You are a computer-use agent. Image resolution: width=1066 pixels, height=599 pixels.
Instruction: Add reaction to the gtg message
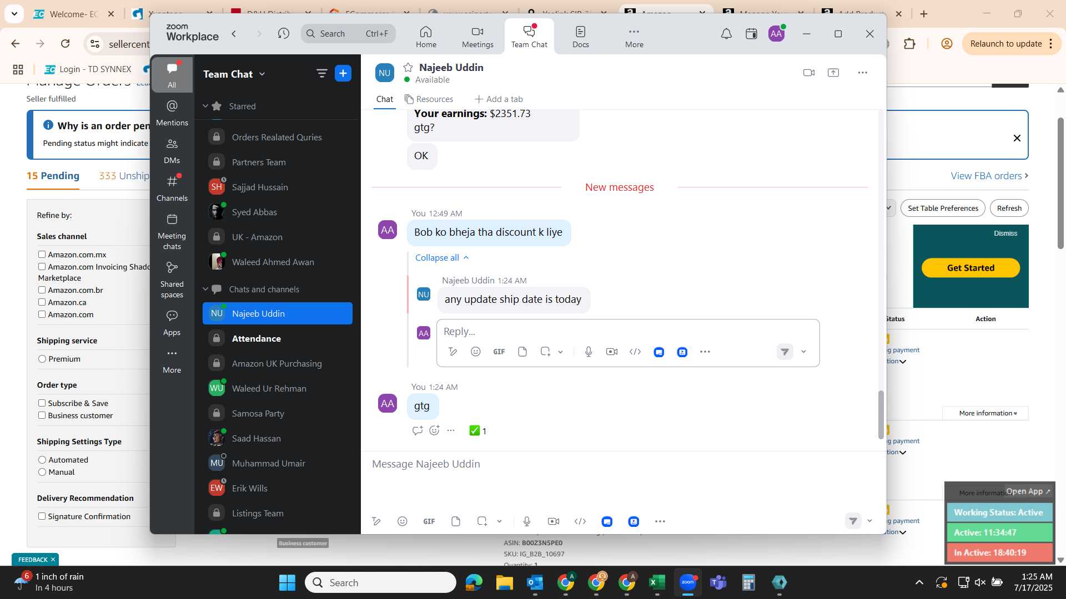pos(434,430)
